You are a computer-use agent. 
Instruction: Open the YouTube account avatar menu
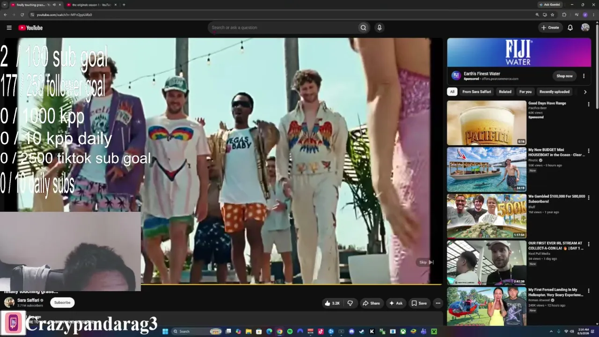[585, 28]
